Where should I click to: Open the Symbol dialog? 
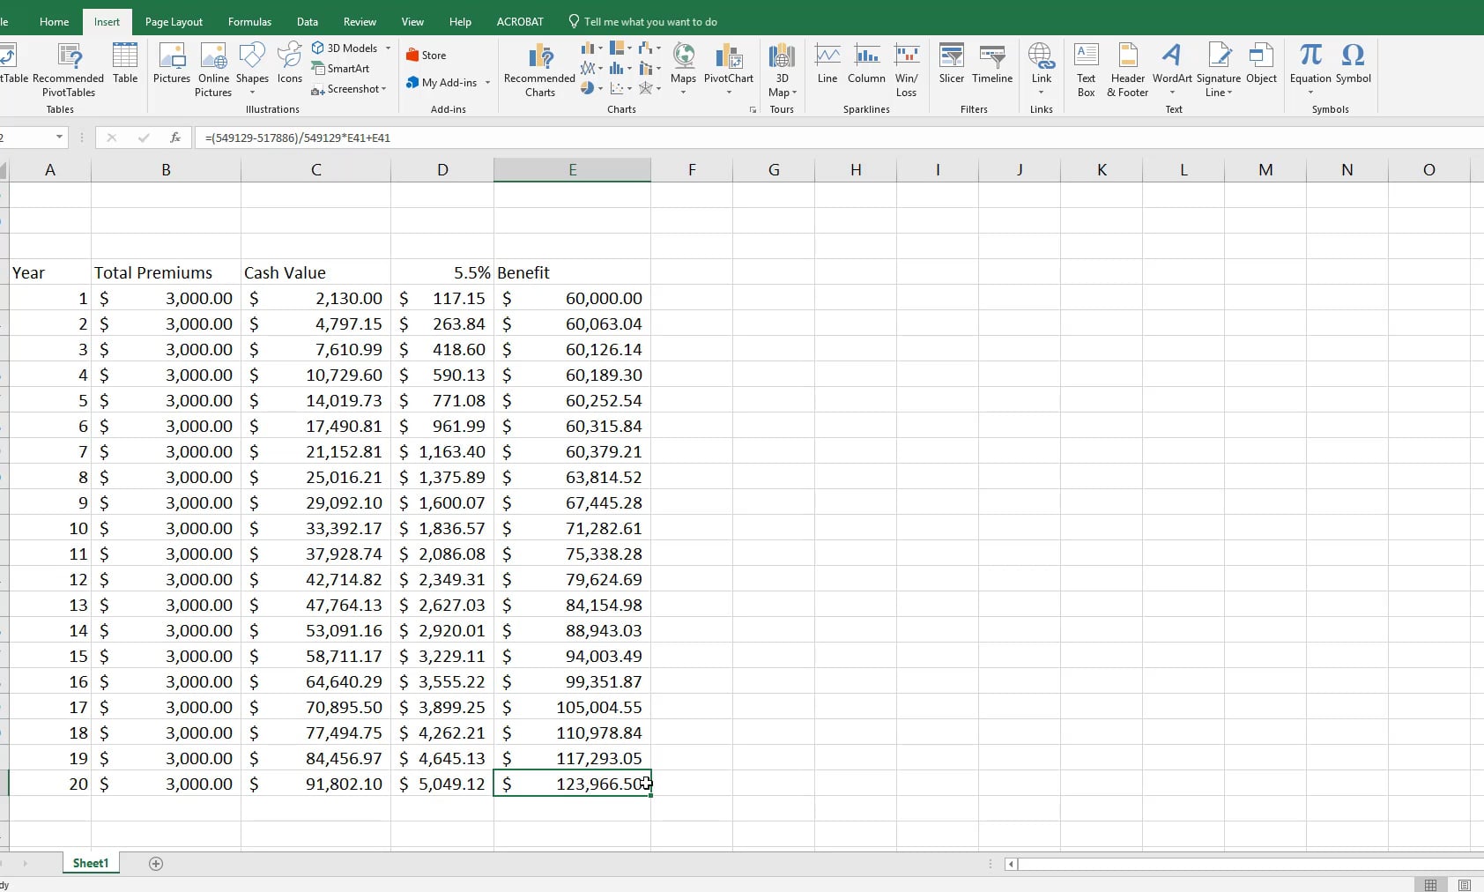coord(1353,63)
